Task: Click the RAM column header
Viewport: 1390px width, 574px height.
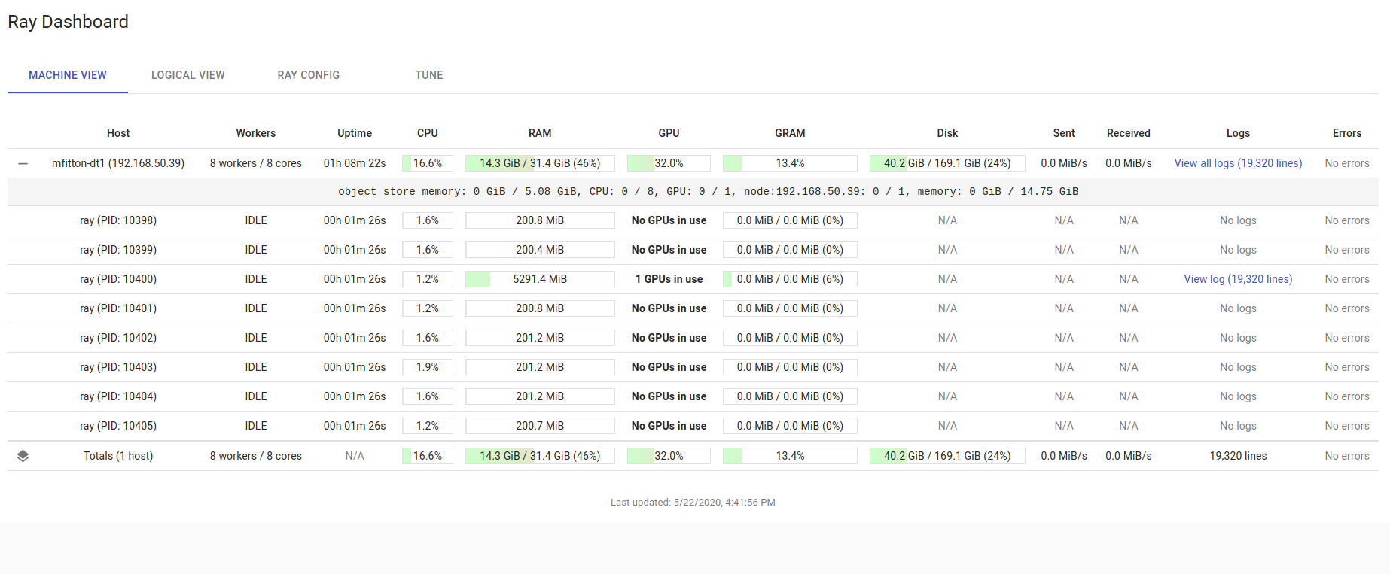Action: pos(540,133)
